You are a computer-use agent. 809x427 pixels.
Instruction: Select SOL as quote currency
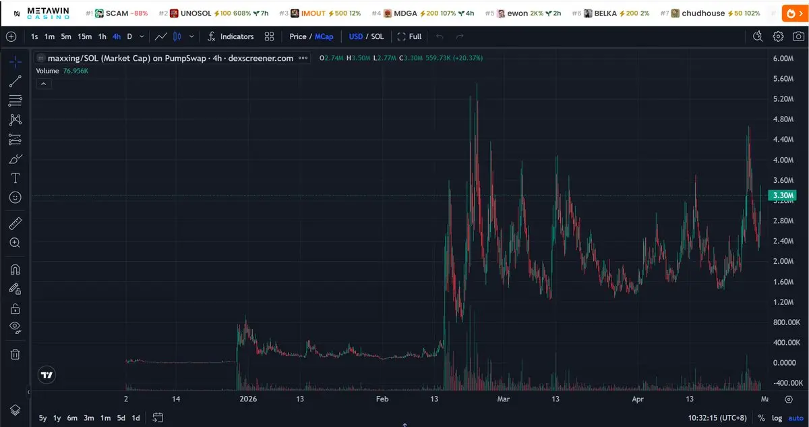[378, 36]
